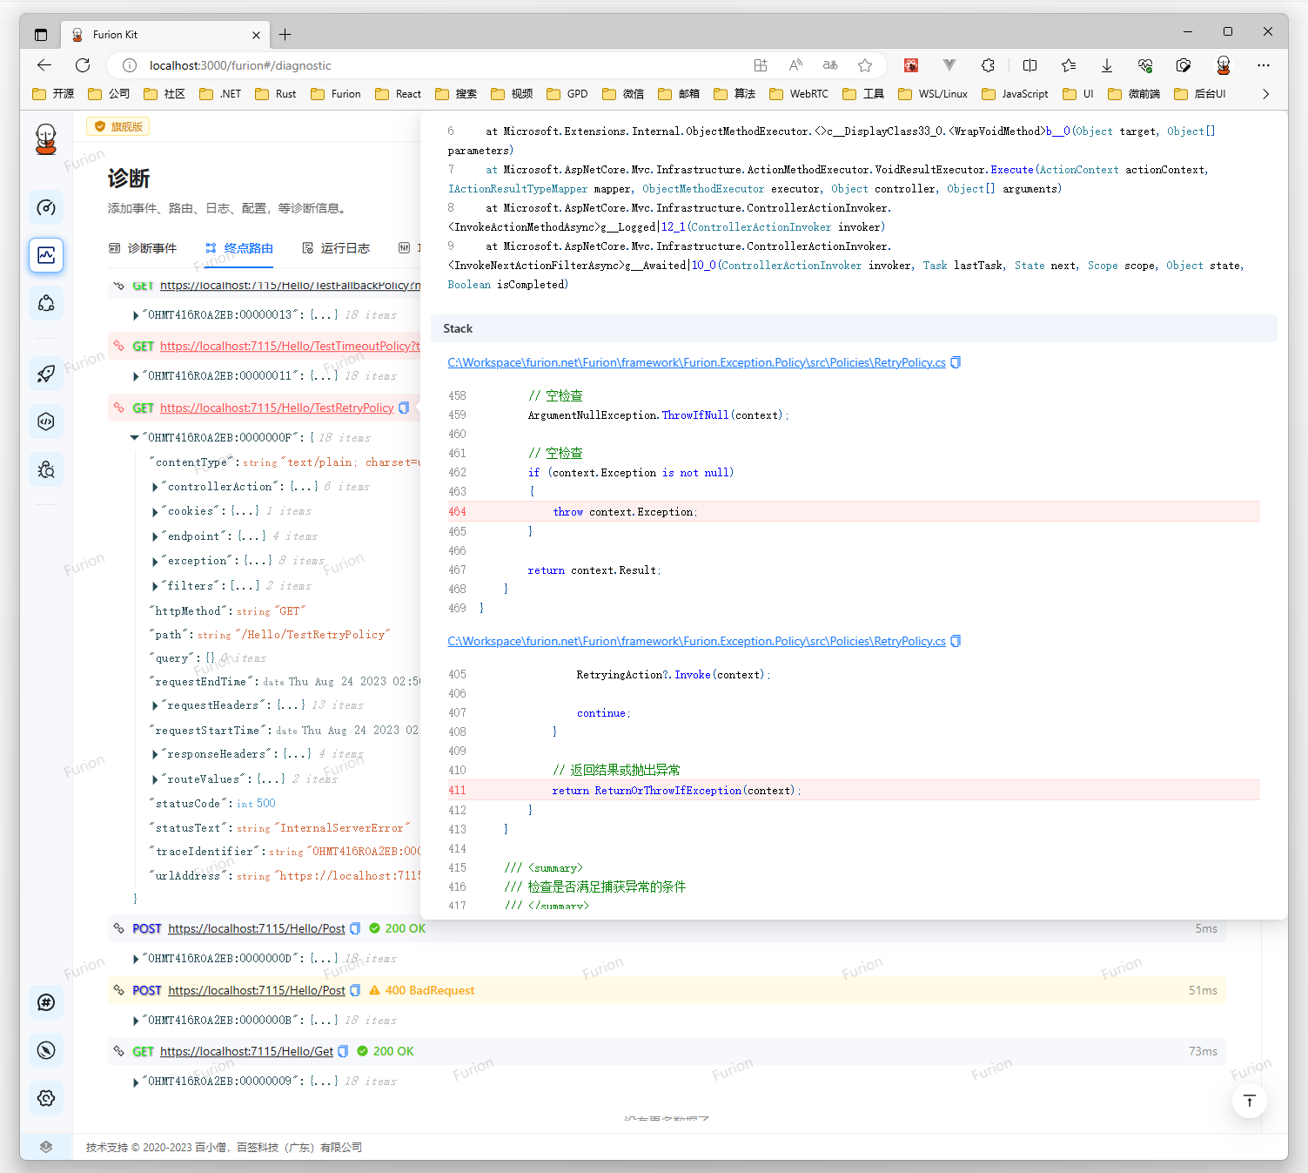Open the bug search sidebar icon
This screenshot has width=1308, height=1173.
click(x=46, y=470)
